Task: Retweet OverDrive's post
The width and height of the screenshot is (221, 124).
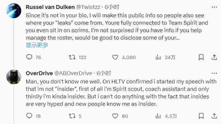Action: tap(72, 116)
